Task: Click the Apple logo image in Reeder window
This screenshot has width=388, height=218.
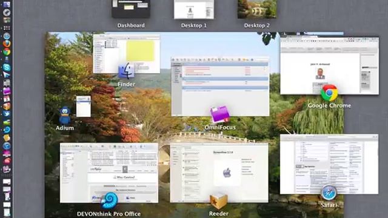Action: pyautogui.click(x=227, y=173)
